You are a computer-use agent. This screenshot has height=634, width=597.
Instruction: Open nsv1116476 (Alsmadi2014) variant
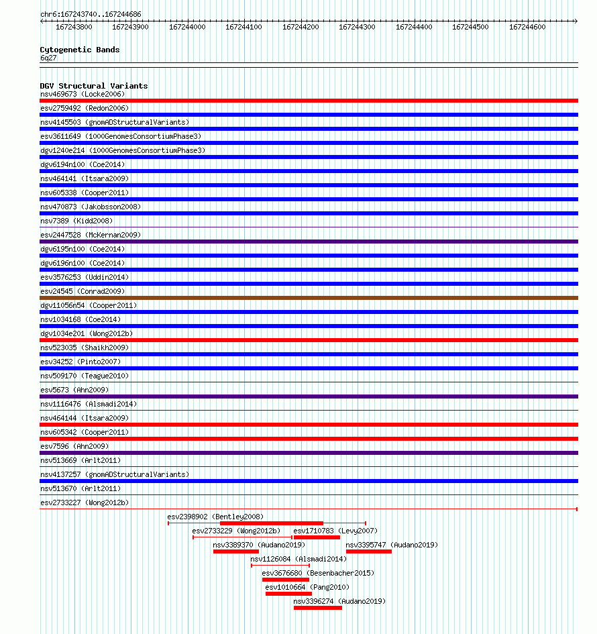[89, 405]
